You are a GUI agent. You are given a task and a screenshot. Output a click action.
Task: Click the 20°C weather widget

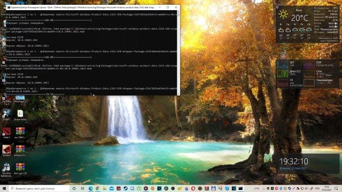coord(299,18)
